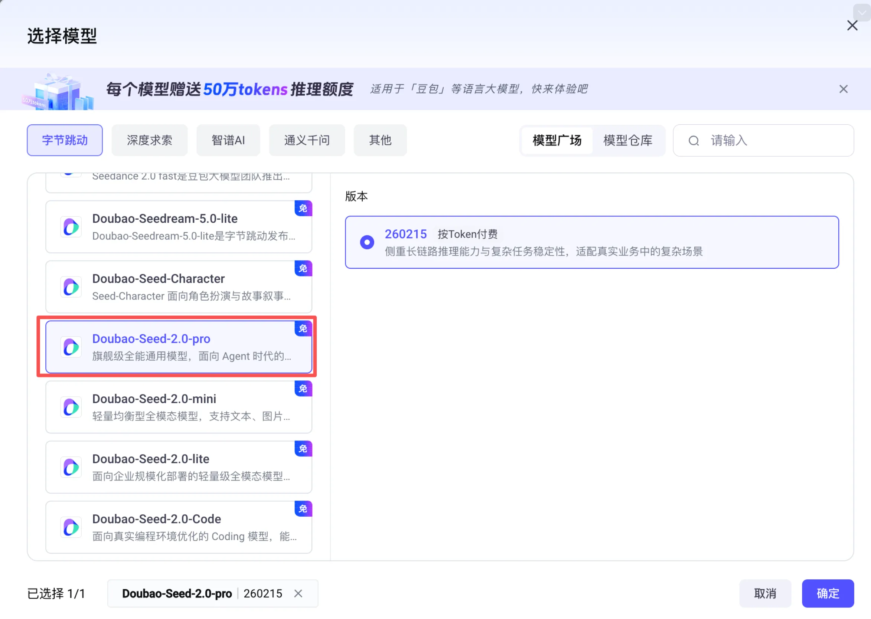The image size is (871, 619).
Task: Remove the selected Doubao-Seed-2.0-pro chip
Action: tap(298, 593)
